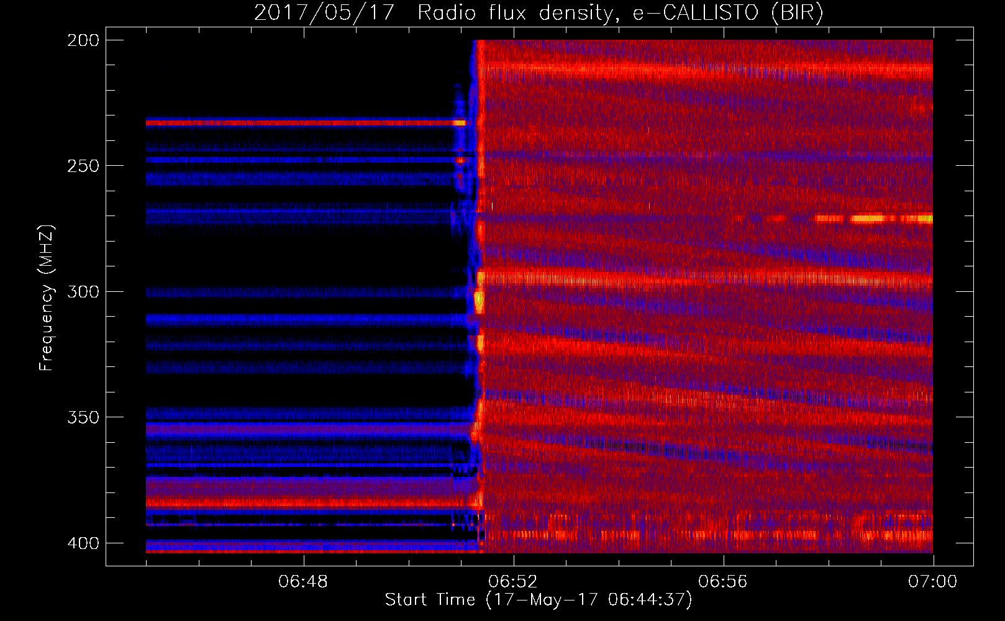This screenshot has width=1005, height=621.
Task: Click the 250 frequency tick label
Action: click(83, 166)
